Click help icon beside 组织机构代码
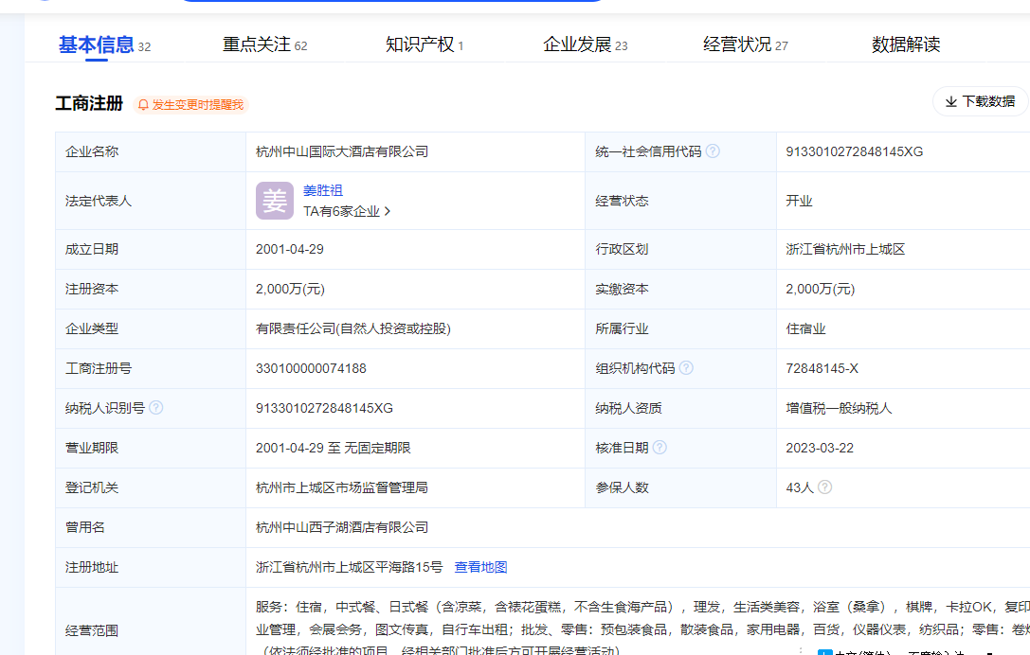 pyautogui.click(x=686, y=367)
